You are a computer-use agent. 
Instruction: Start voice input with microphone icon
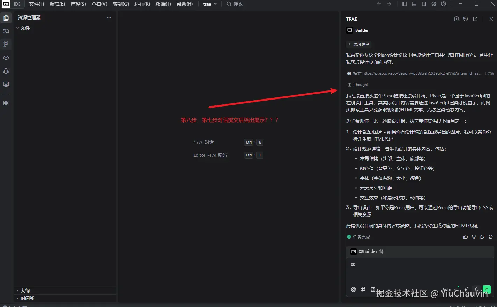pyautogui.click(x=476, y=289)
